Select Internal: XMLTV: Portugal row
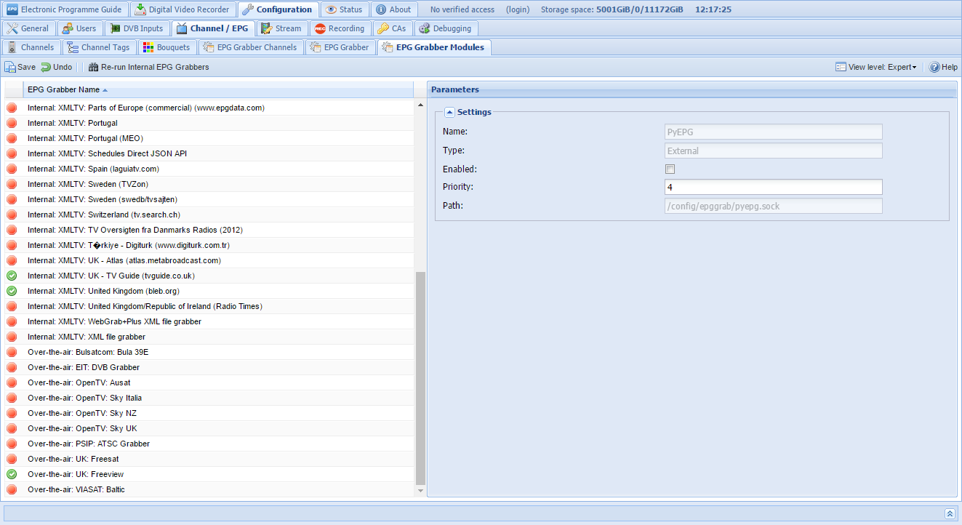The image size is (962, 525). click(x=209, y=123)
